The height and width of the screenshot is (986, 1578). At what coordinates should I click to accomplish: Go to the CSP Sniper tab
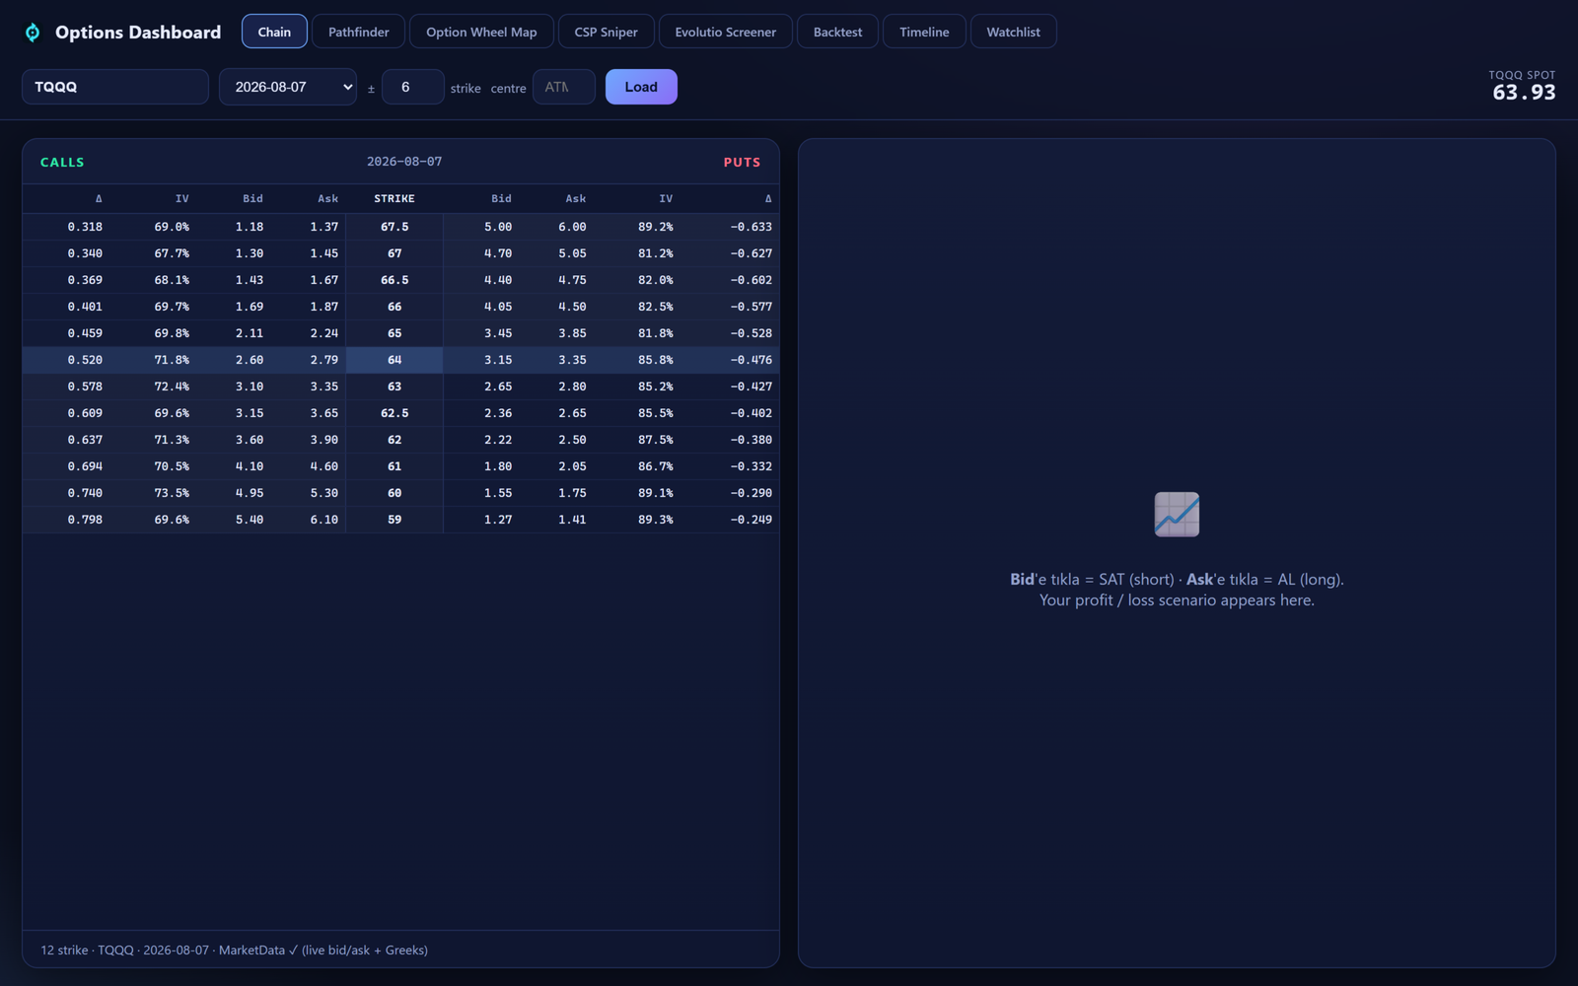pyautogui.click(x=606, y=32)
